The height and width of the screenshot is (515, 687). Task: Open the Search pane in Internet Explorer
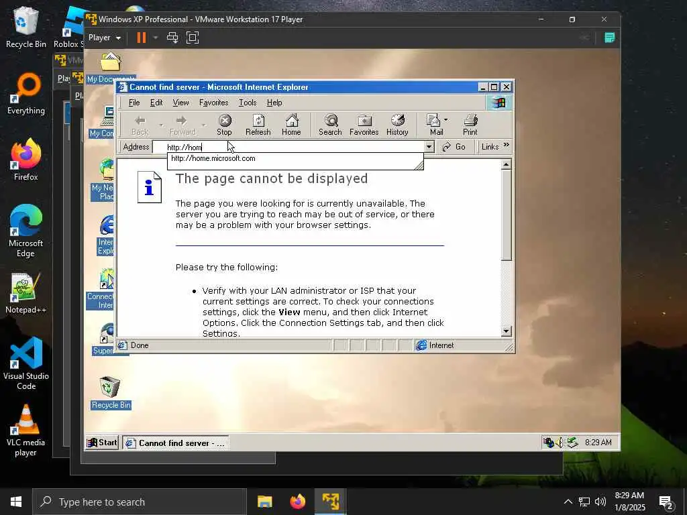coord(330,125)
